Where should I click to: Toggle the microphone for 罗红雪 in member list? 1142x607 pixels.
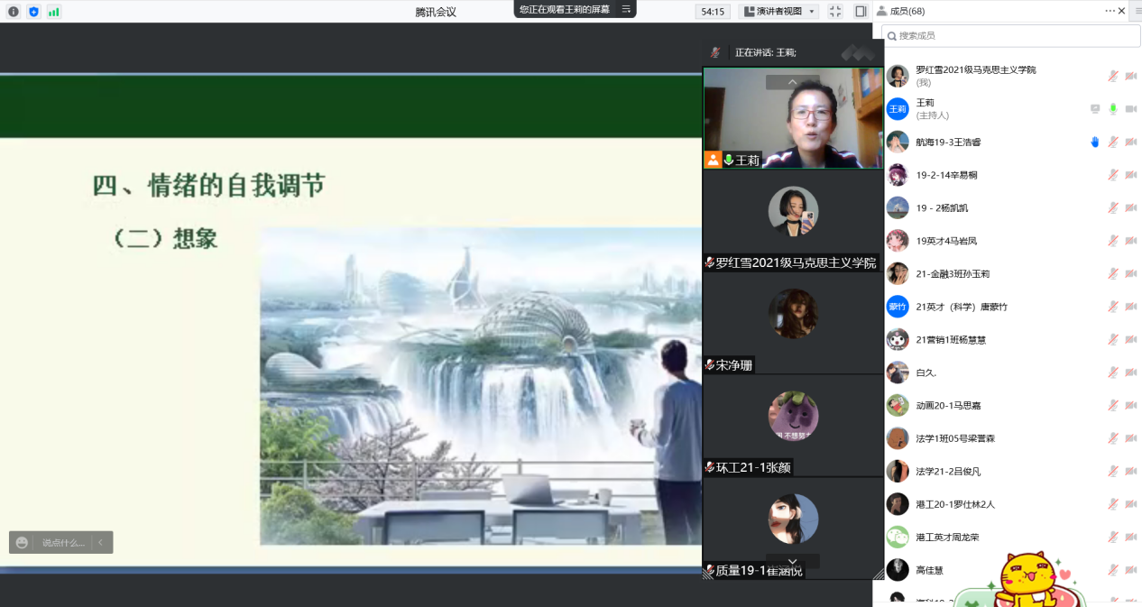coord(1113,76)
